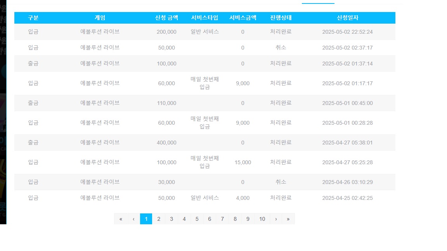Open page 2 in pagination

(x=159, y=219)
